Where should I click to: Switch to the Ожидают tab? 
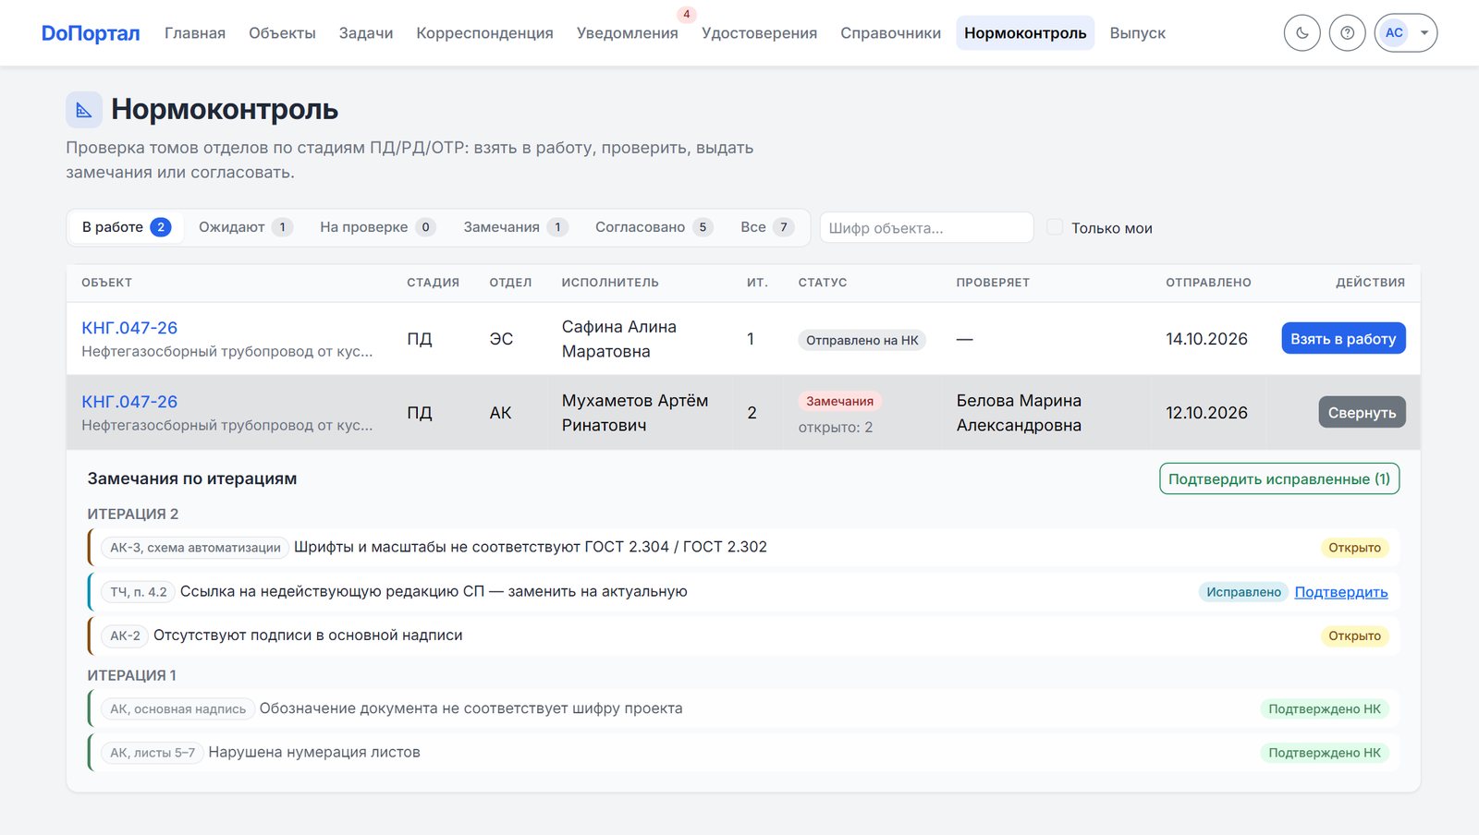coord(245,227)
